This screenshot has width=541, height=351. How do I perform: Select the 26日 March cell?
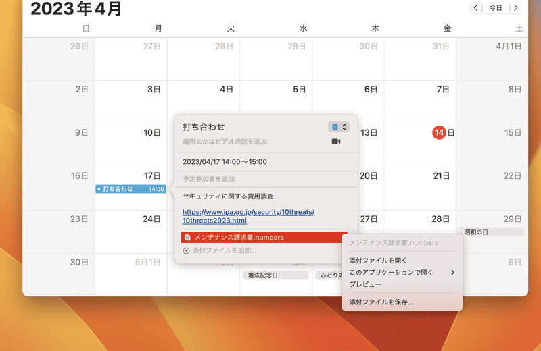coord(59,59)
